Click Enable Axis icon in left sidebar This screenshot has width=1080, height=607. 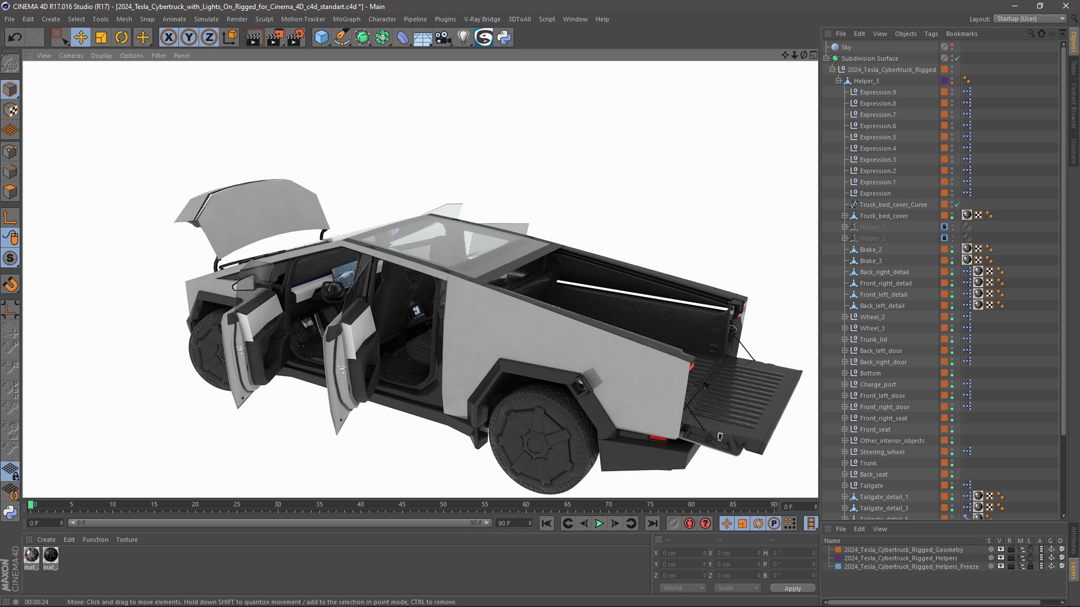10,218
